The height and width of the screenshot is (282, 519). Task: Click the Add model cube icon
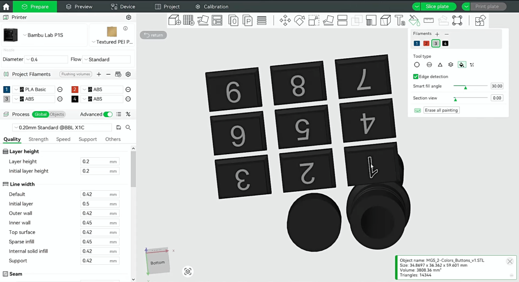(x=174, y=21)
